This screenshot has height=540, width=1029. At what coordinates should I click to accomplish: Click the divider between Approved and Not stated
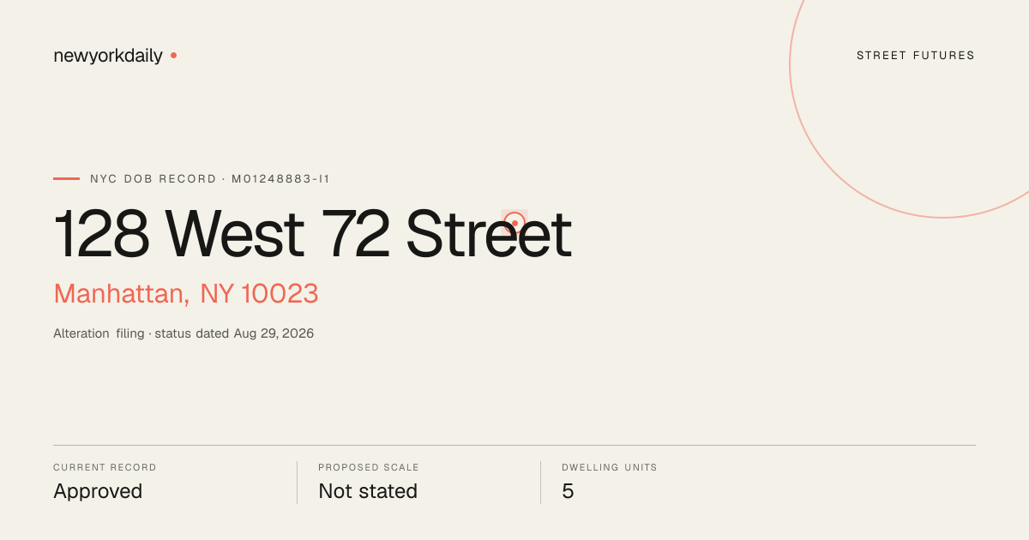(297, 483)
